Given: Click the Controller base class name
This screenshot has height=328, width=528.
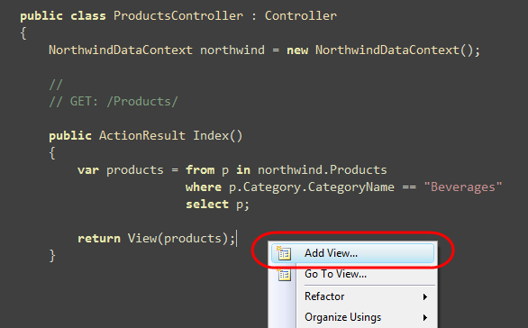Looking at the screenshot, I should [x=300, y=16].
